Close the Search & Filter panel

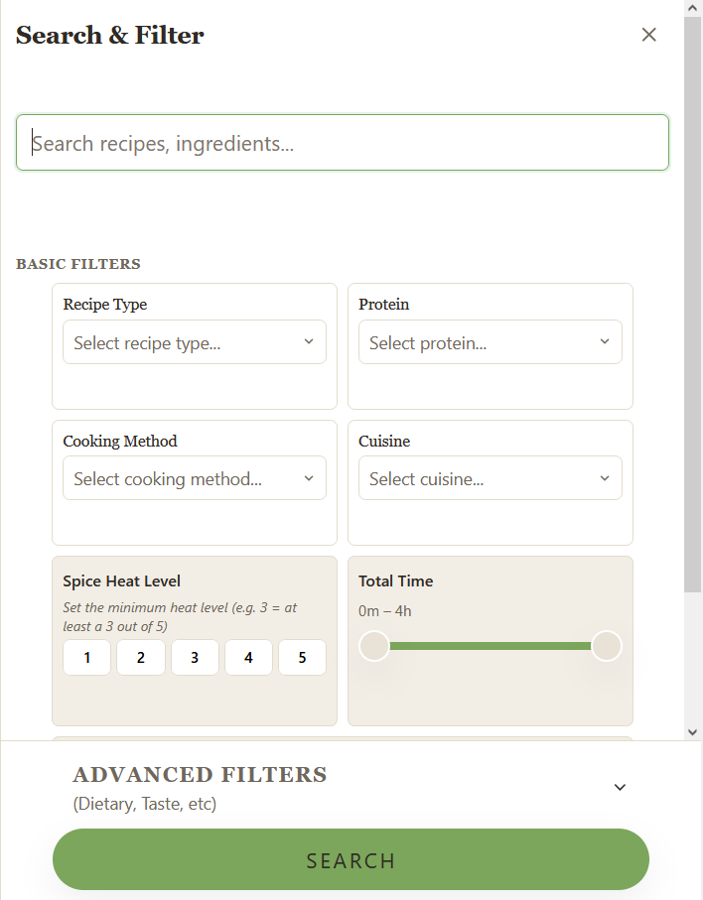(x=648, y=34)
